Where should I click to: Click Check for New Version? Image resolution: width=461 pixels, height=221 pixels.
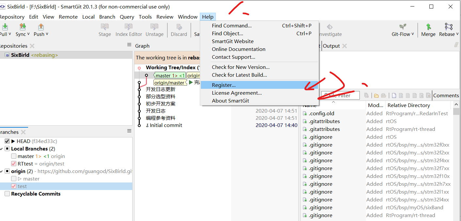pyautogui.click(x=240, y=67)
